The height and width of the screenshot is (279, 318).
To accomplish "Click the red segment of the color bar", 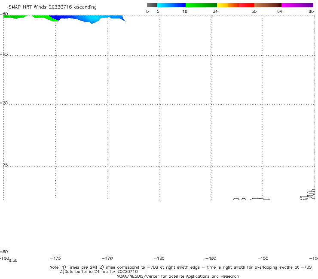I will tap(247, 5).
